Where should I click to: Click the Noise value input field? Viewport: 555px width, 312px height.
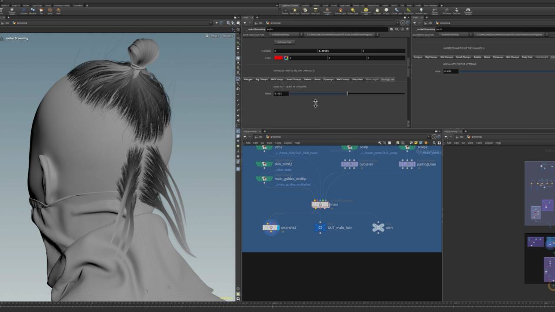[281, 94]
